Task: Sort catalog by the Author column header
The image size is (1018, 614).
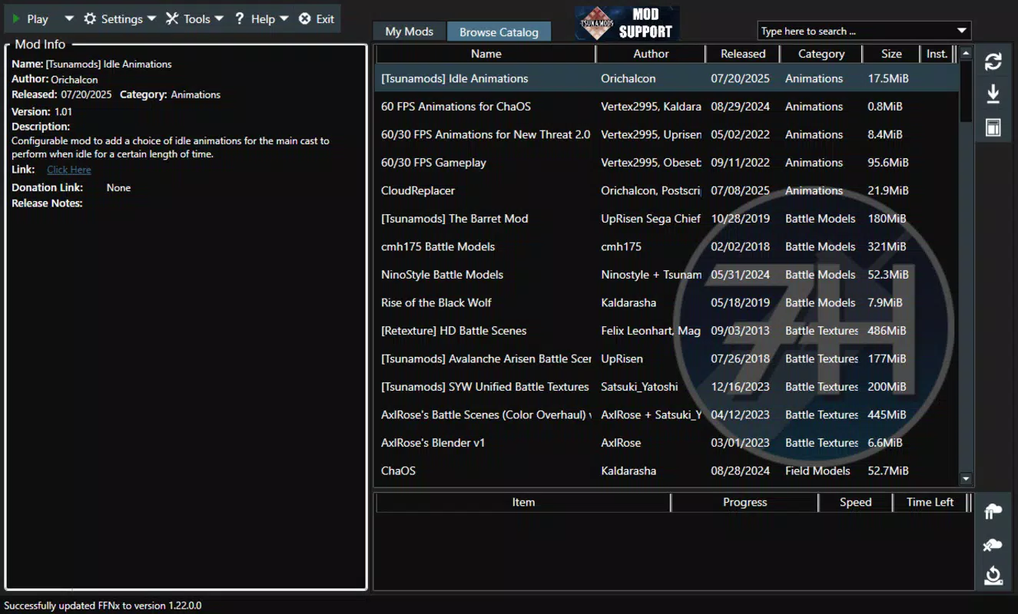Action: (651, 54)
